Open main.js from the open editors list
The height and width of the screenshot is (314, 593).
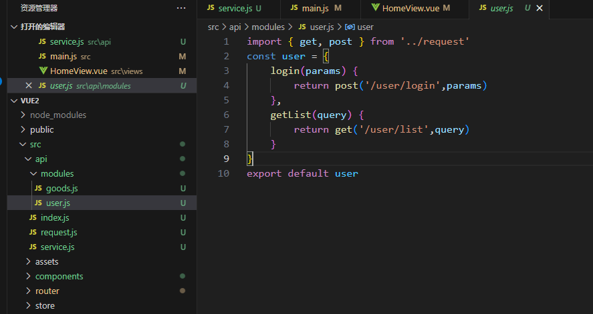pyautogui.click(x=102, y=56)
